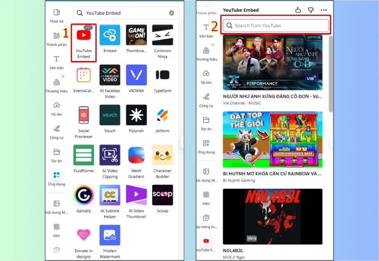Open the Scoop app icon

162,195
